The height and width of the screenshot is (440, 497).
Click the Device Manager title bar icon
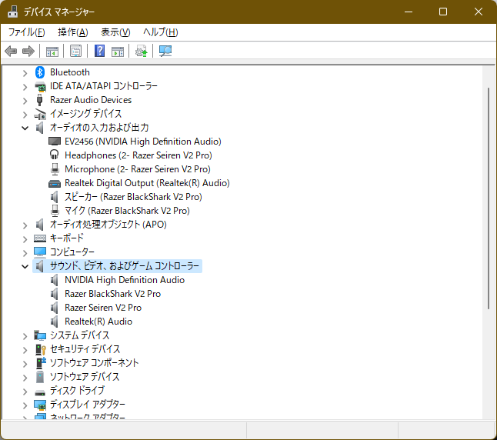(12, 12)
